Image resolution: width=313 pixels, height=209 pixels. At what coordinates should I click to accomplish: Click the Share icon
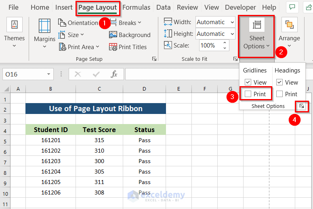[309, 7]
